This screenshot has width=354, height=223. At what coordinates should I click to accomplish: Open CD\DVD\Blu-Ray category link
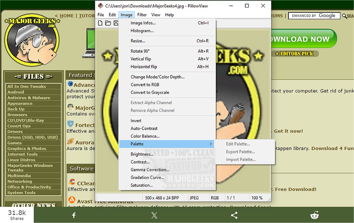tap(26, 120)
